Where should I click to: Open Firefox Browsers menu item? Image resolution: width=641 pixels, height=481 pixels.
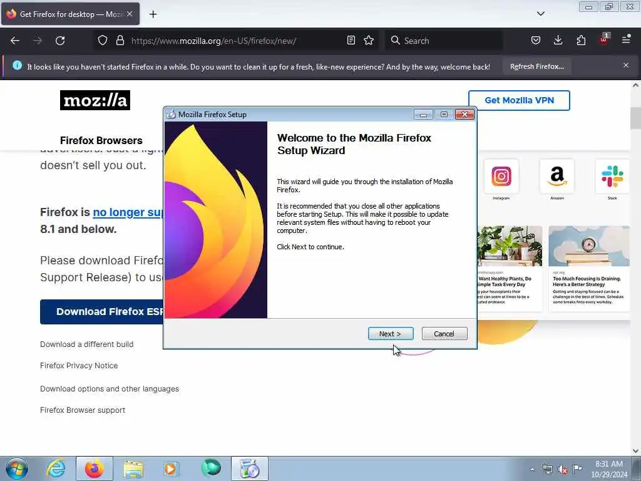(x=101, y=141)
